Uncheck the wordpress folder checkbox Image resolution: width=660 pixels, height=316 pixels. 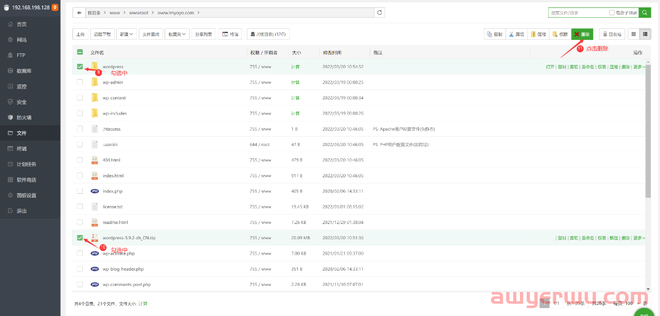[x=80, y=66]
